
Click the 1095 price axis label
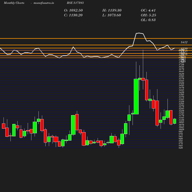[181, 122]
